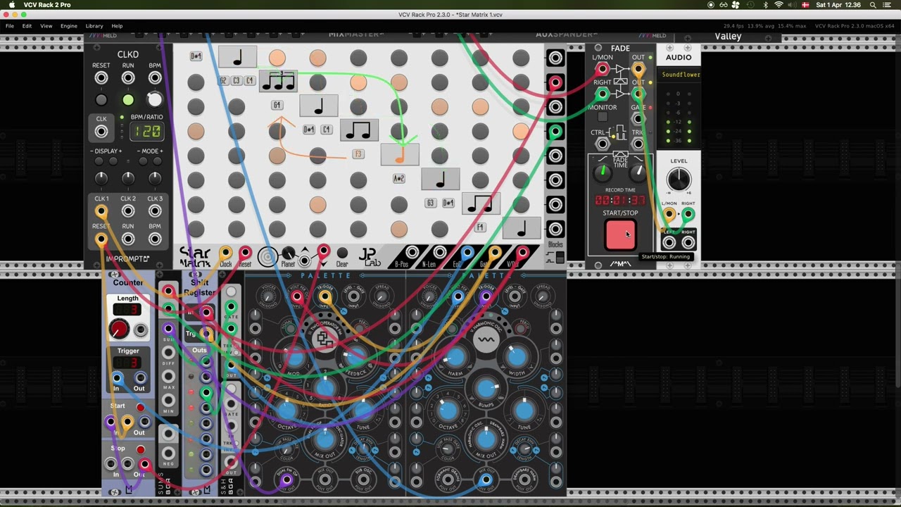Click the Star Matrix N-Len output jack

(x=440, y=252)
